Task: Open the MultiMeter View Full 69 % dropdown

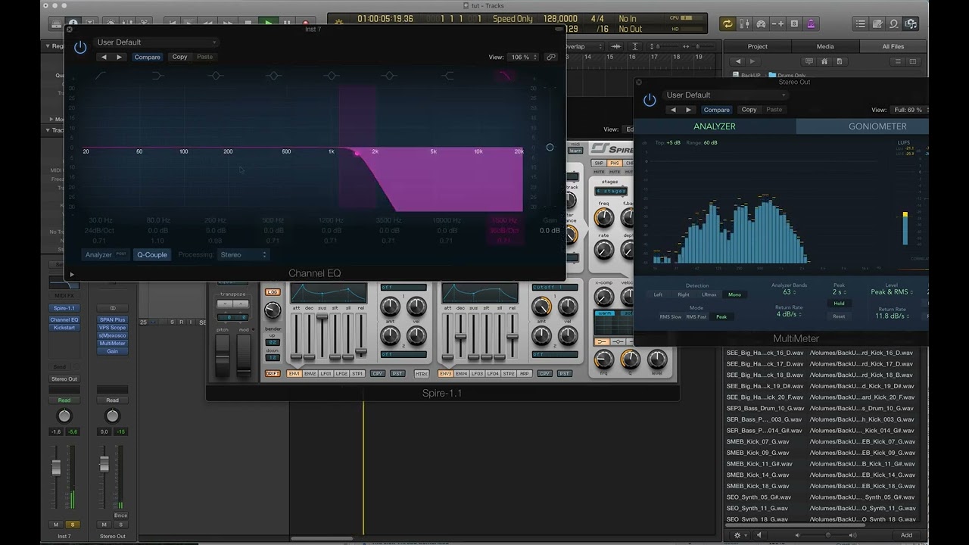Action: (x=908, y=111)
